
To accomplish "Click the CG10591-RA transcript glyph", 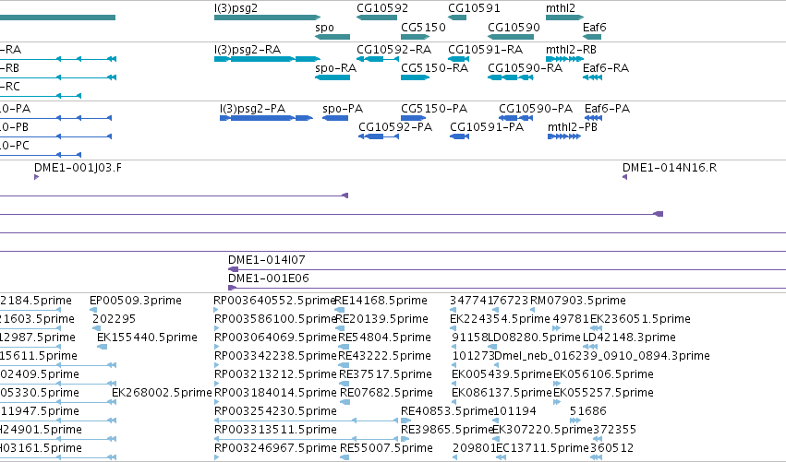I will pos(459,59).
